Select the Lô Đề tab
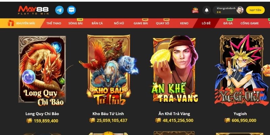The image size is (270, 135). [206, 23]
